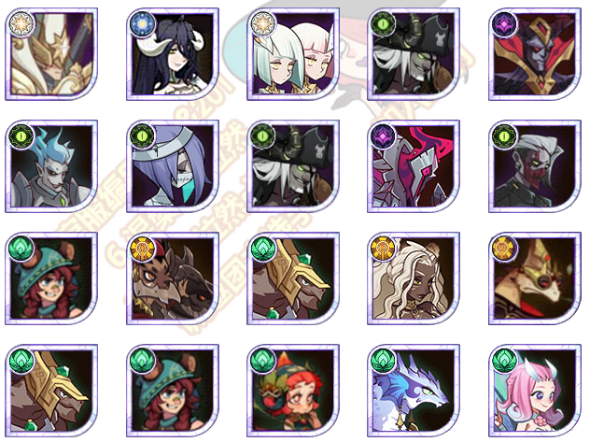
Task: Pick the twin white-haired girls portrait
Action: pyautogui.click(x=293, y=54)
